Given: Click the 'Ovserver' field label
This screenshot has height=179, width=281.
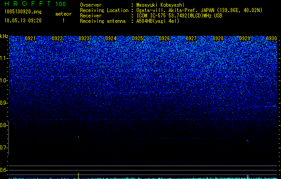Looking at the screenshot, I should tap(91, 5).
